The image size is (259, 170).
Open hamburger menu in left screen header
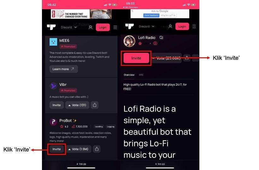[x=115, y=27]
